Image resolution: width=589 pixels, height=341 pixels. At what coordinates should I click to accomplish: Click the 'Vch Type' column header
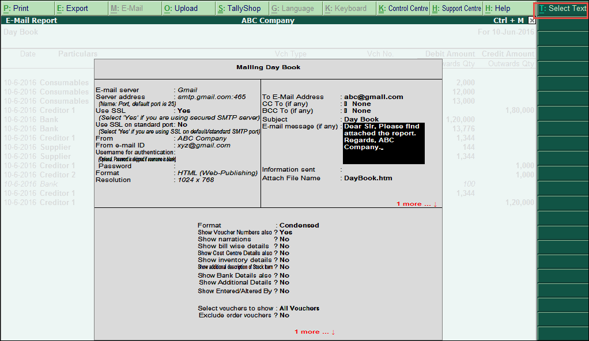[x=290, y=54]
